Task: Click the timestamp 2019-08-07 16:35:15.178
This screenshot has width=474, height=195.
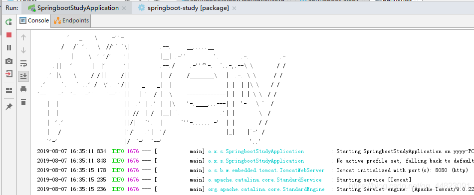Action: click(72, 170)
